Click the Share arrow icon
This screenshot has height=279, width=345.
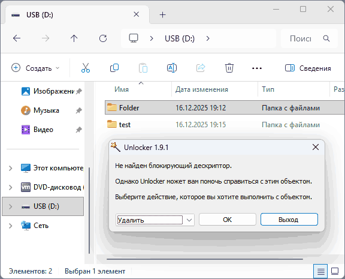201,68
